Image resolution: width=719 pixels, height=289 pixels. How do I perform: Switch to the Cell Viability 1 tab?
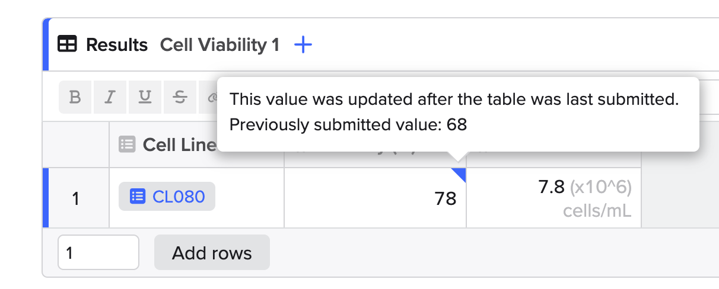[x=219, y=45]
